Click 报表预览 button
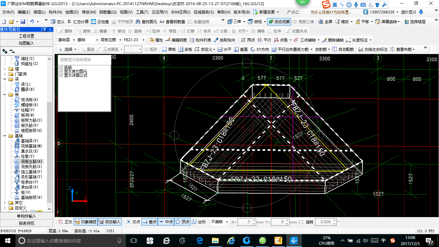This screenshot has height=247, width=439. [x=26, y=223]
